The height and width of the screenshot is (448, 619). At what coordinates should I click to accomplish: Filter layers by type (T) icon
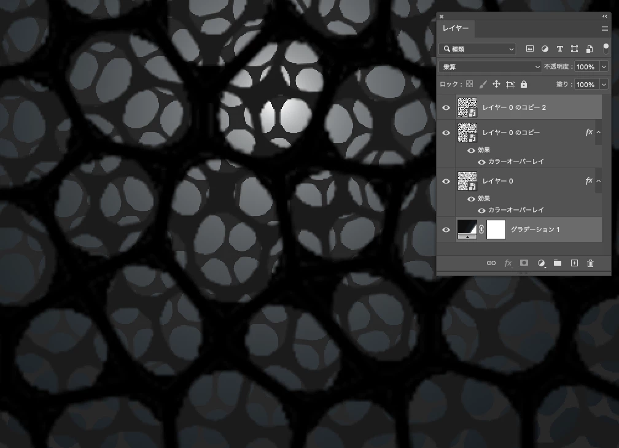tap(559, 49)
